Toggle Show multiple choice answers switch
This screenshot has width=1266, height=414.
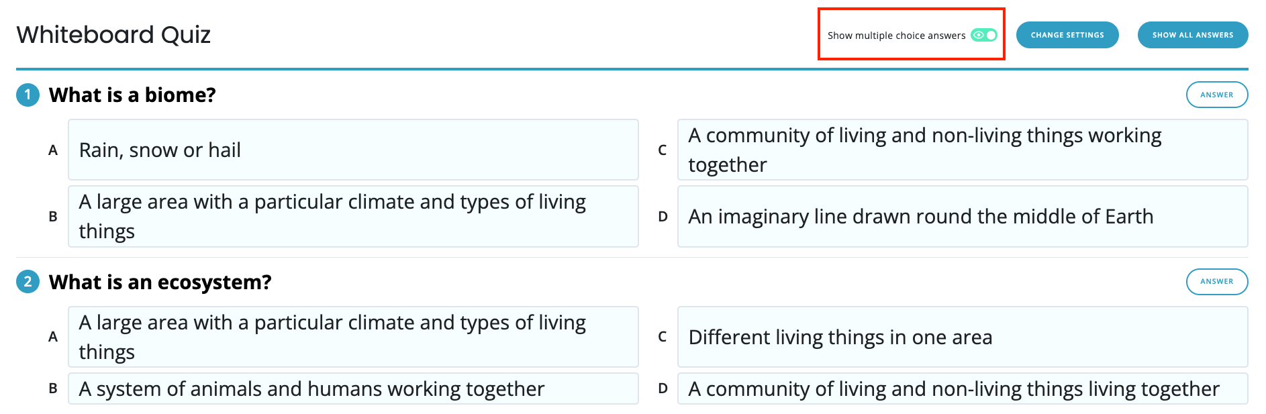point(984,35)
